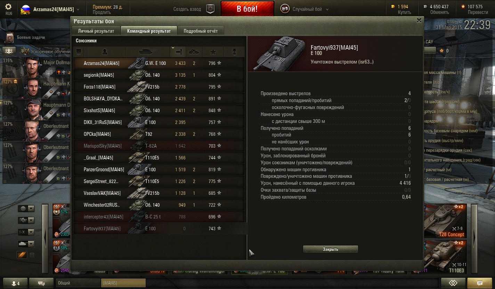The width and height of the screenshot is (495, 289).
Task: Expand the Arzamas24 account dropdown arrow
Action: 78,9
